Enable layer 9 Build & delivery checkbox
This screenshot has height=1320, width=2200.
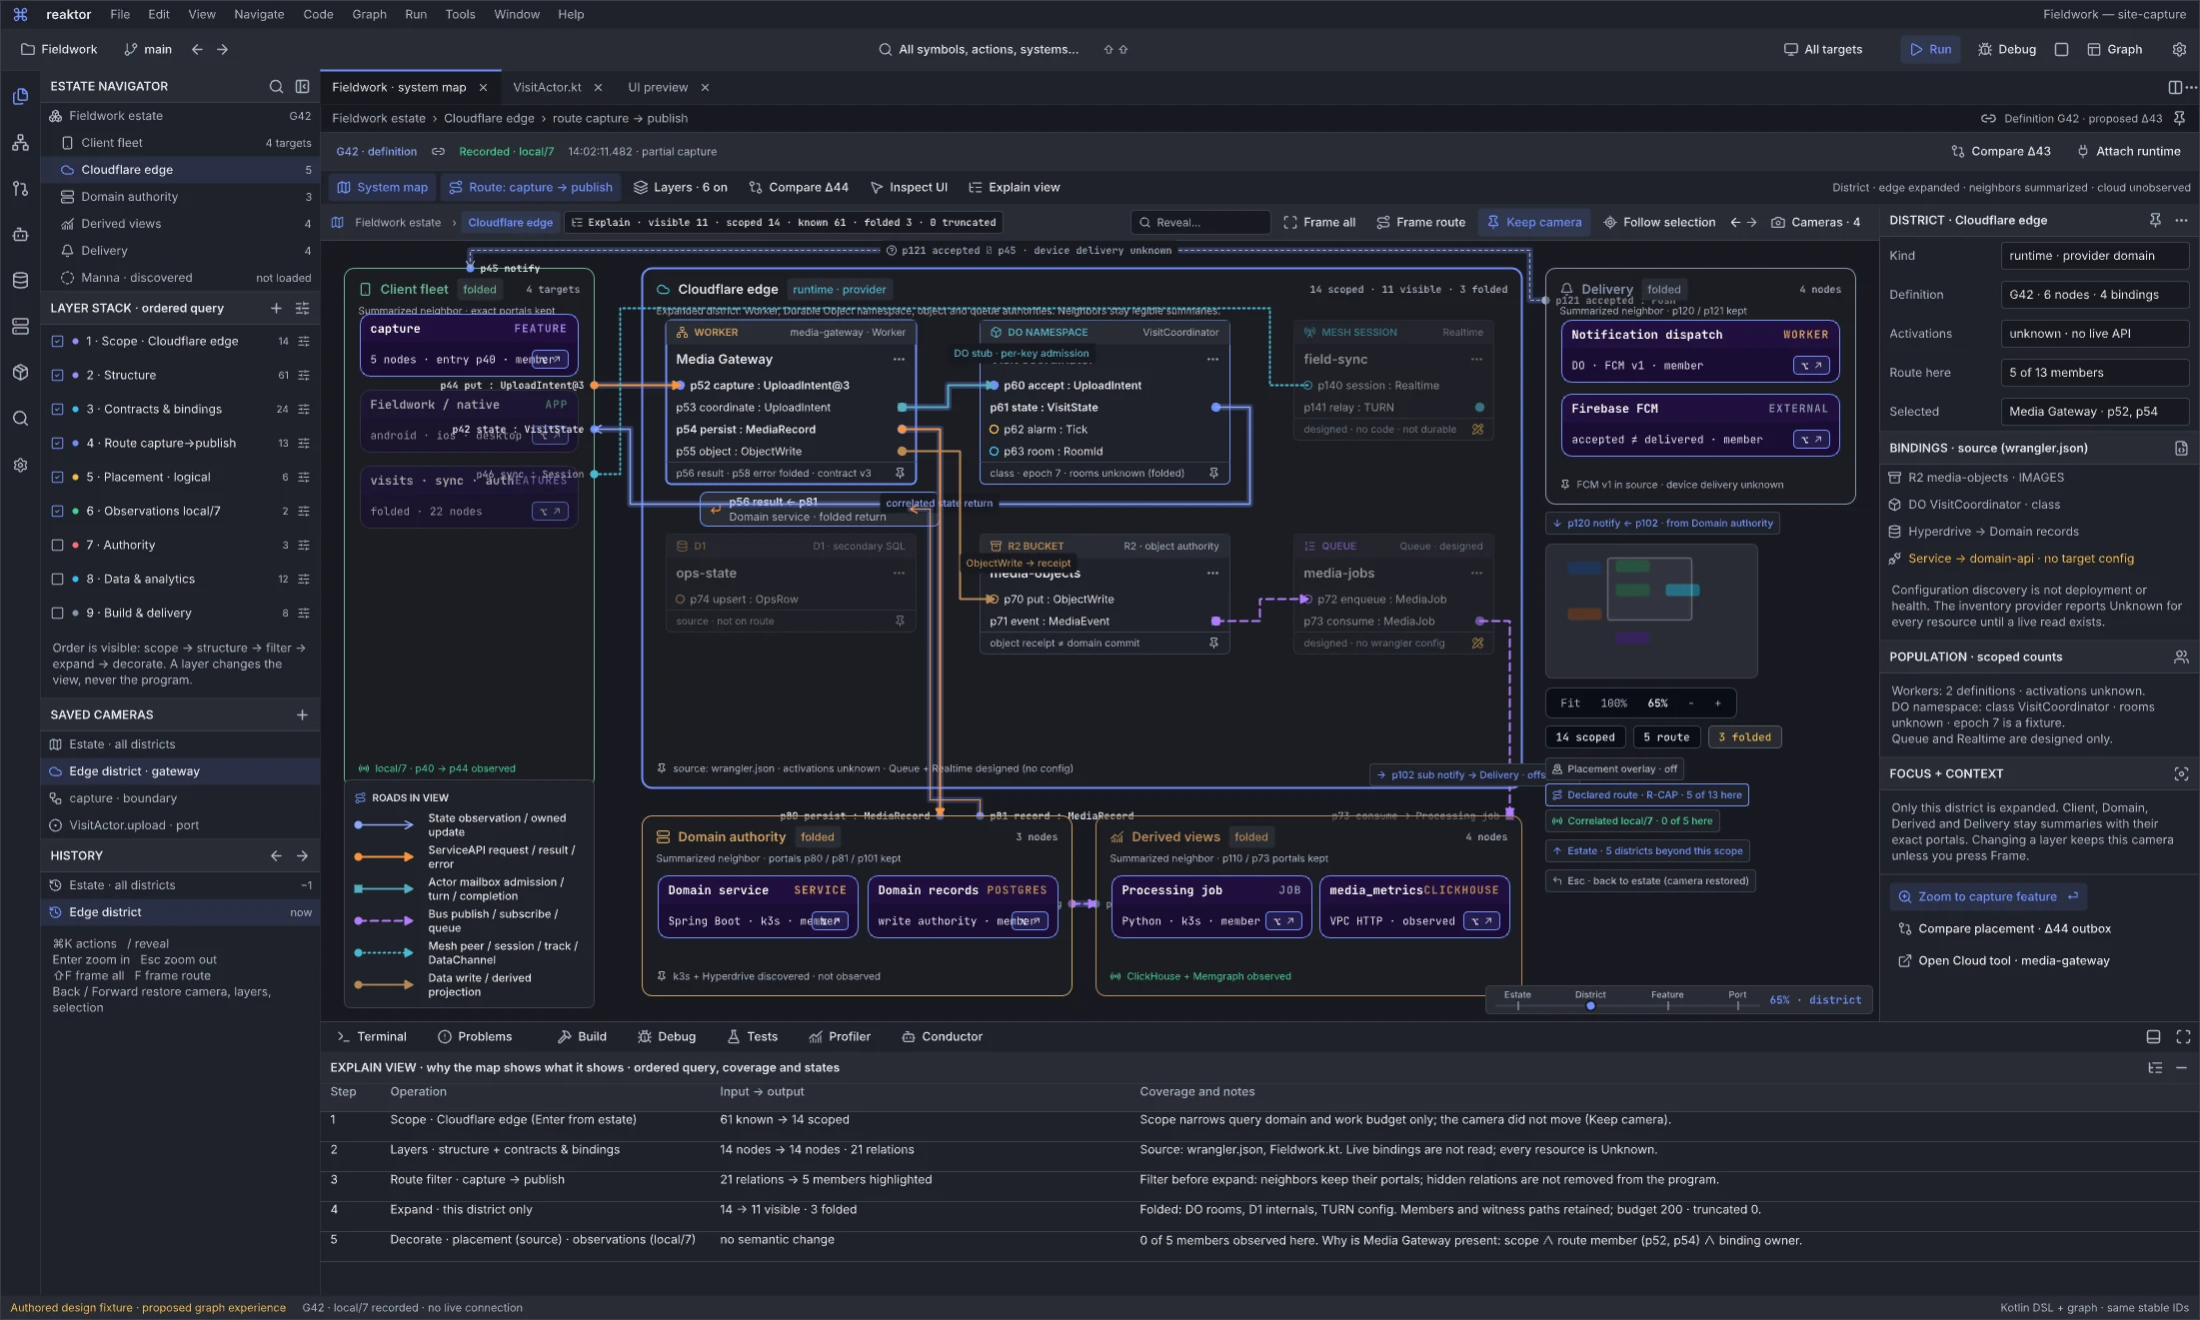coord(57,614)
